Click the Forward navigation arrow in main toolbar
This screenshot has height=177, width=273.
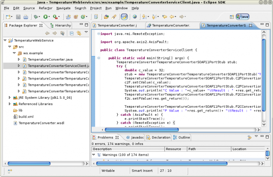point(182,17)
